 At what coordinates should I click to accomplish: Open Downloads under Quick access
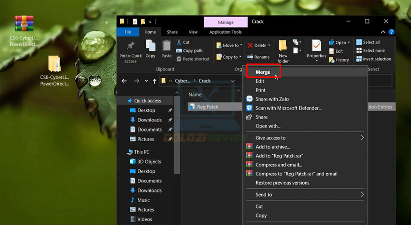click(149, 120)
